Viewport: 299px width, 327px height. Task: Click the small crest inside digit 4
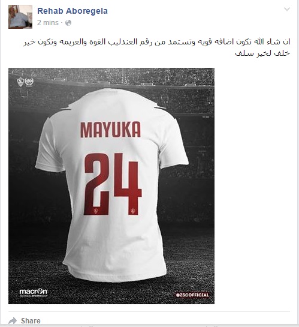click(133, 211)
